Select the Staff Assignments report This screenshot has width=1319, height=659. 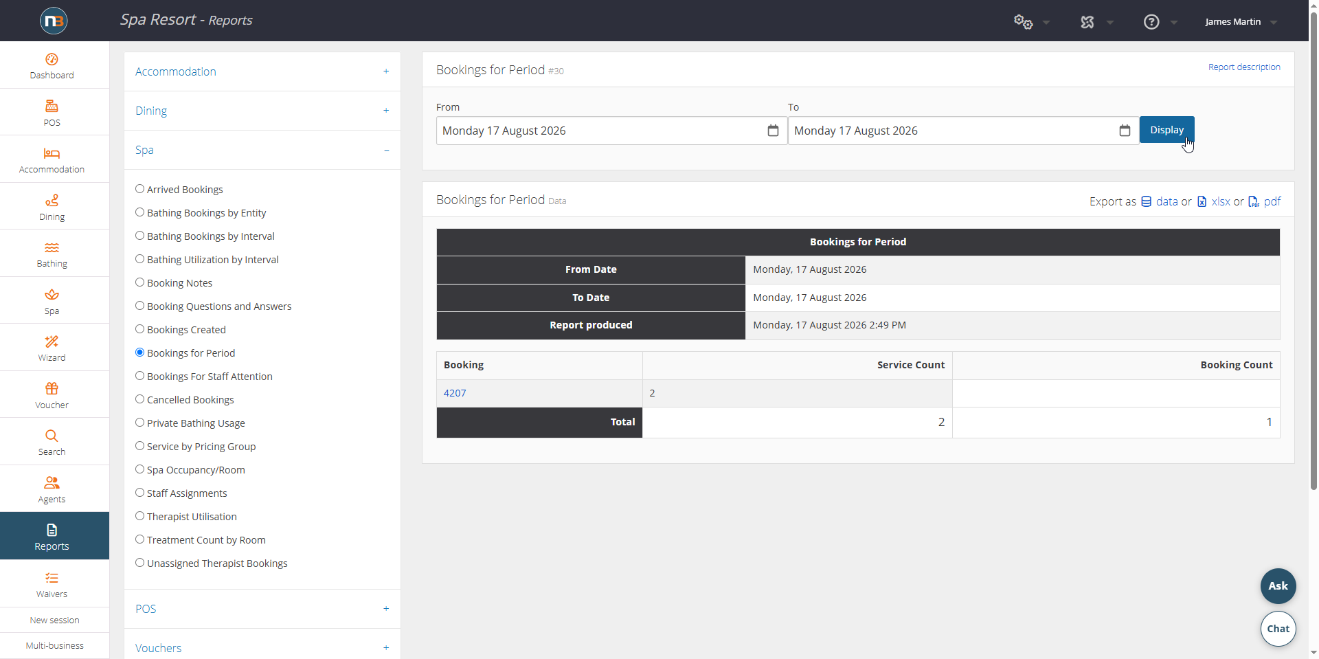click(x=139, y=493)
